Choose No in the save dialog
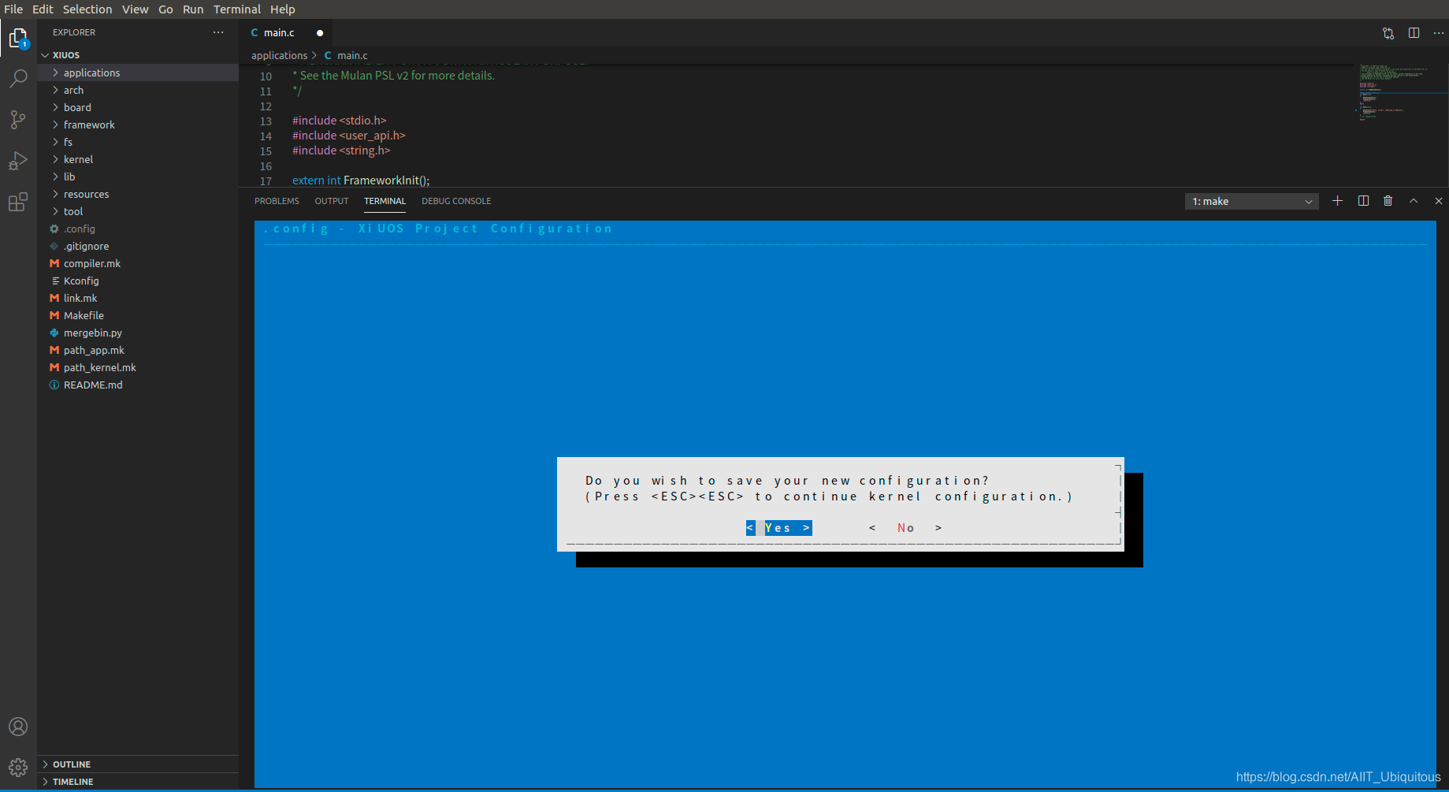 pos(905,528)
